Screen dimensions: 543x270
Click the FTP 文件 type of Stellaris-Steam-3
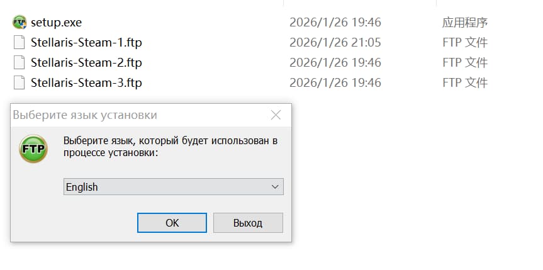click(x=464, y=82)
